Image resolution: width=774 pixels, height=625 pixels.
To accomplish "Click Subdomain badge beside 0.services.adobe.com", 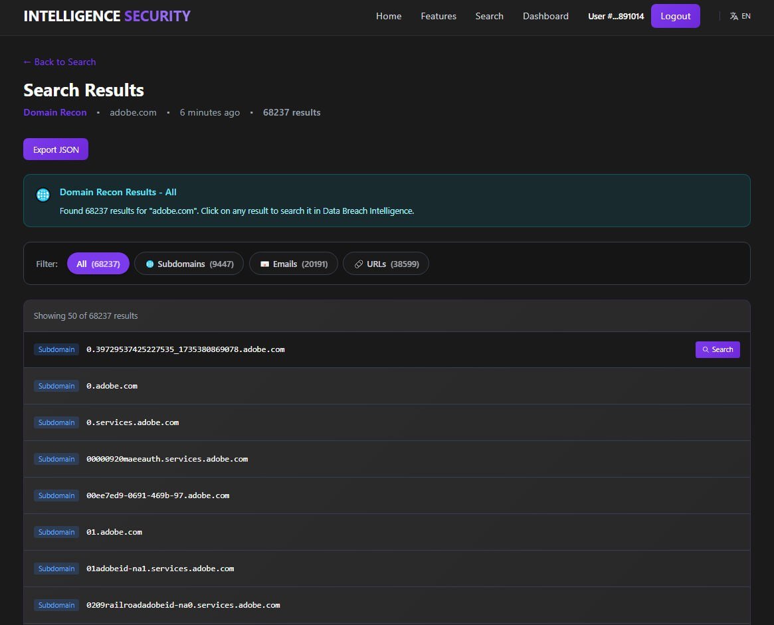I will tap(56, 422).
